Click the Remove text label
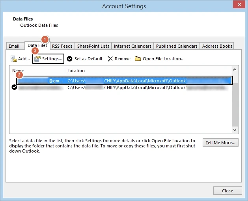 123,59
